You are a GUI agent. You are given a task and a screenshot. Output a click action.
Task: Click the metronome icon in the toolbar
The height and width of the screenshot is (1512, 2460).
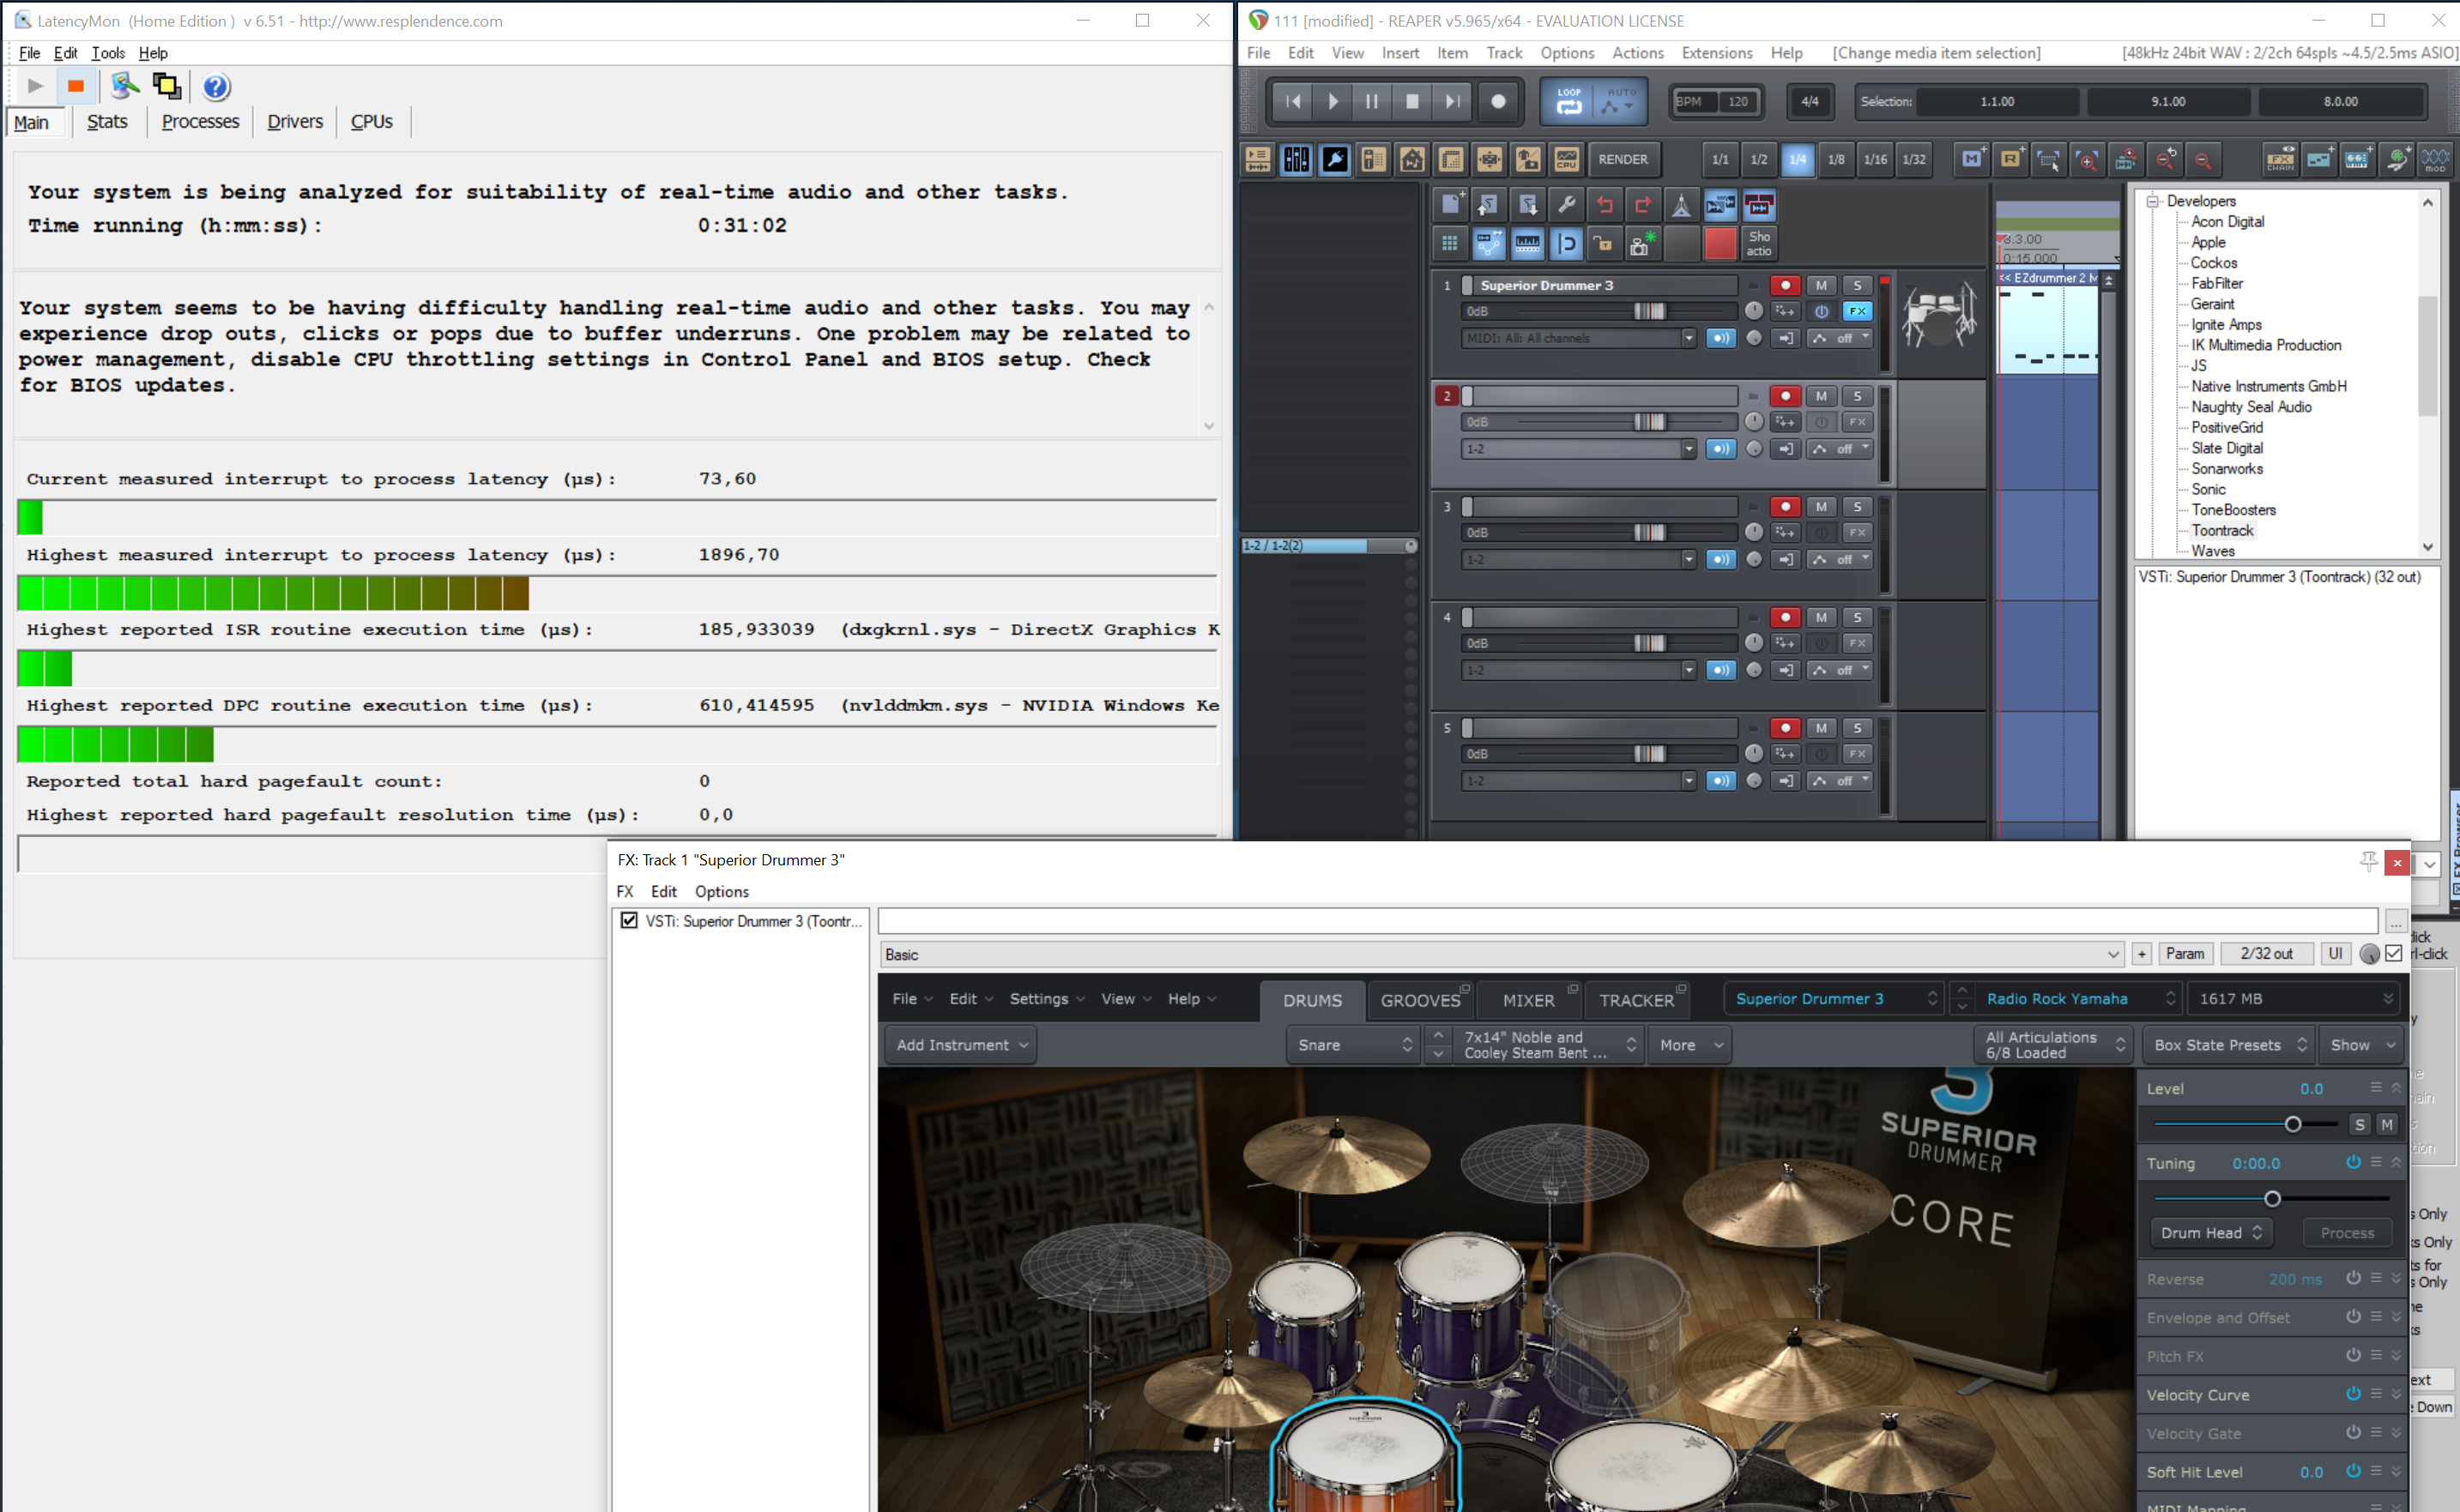pos(1681,205)
